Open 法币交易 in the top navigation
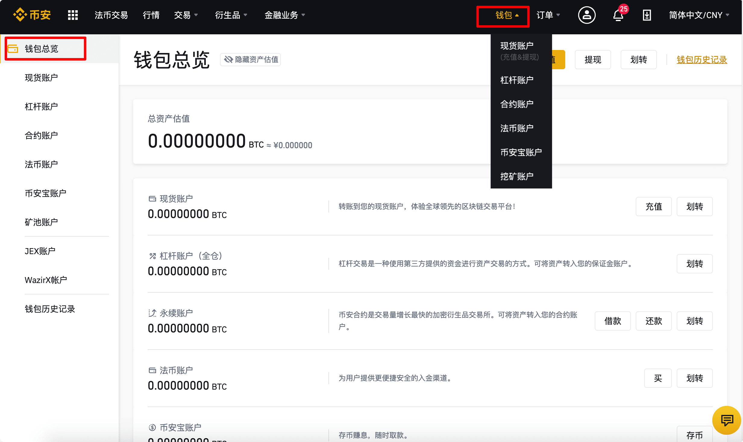Image resolution: width=743 pixels, height=442 pixels. pyautogui.click(x=111, y=15)
